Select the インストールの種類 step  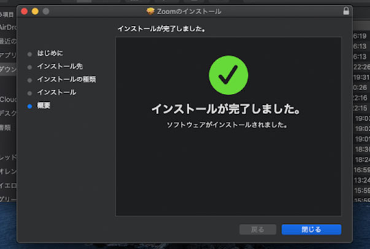66,80
